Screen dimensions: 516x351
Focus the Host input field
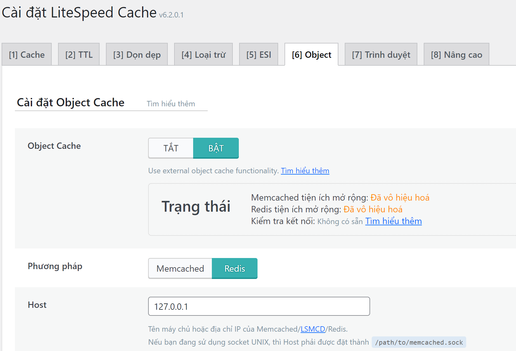coord(259,306)
